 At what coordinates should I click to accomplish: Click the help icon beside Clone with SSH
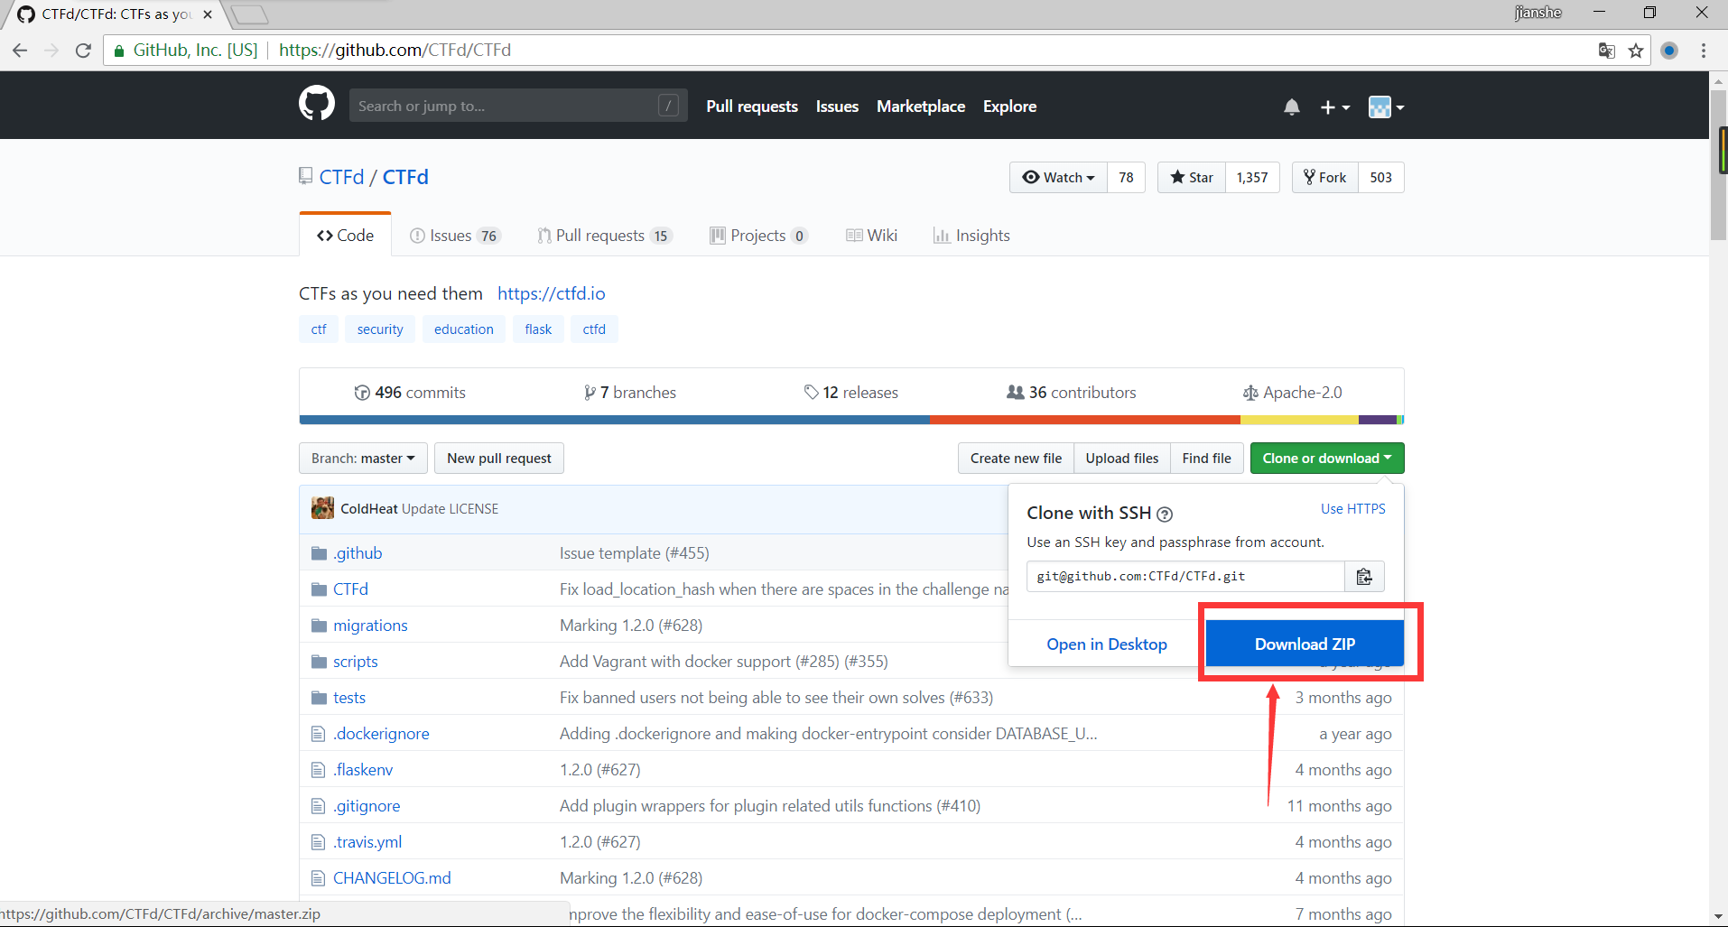point(1165,514)
